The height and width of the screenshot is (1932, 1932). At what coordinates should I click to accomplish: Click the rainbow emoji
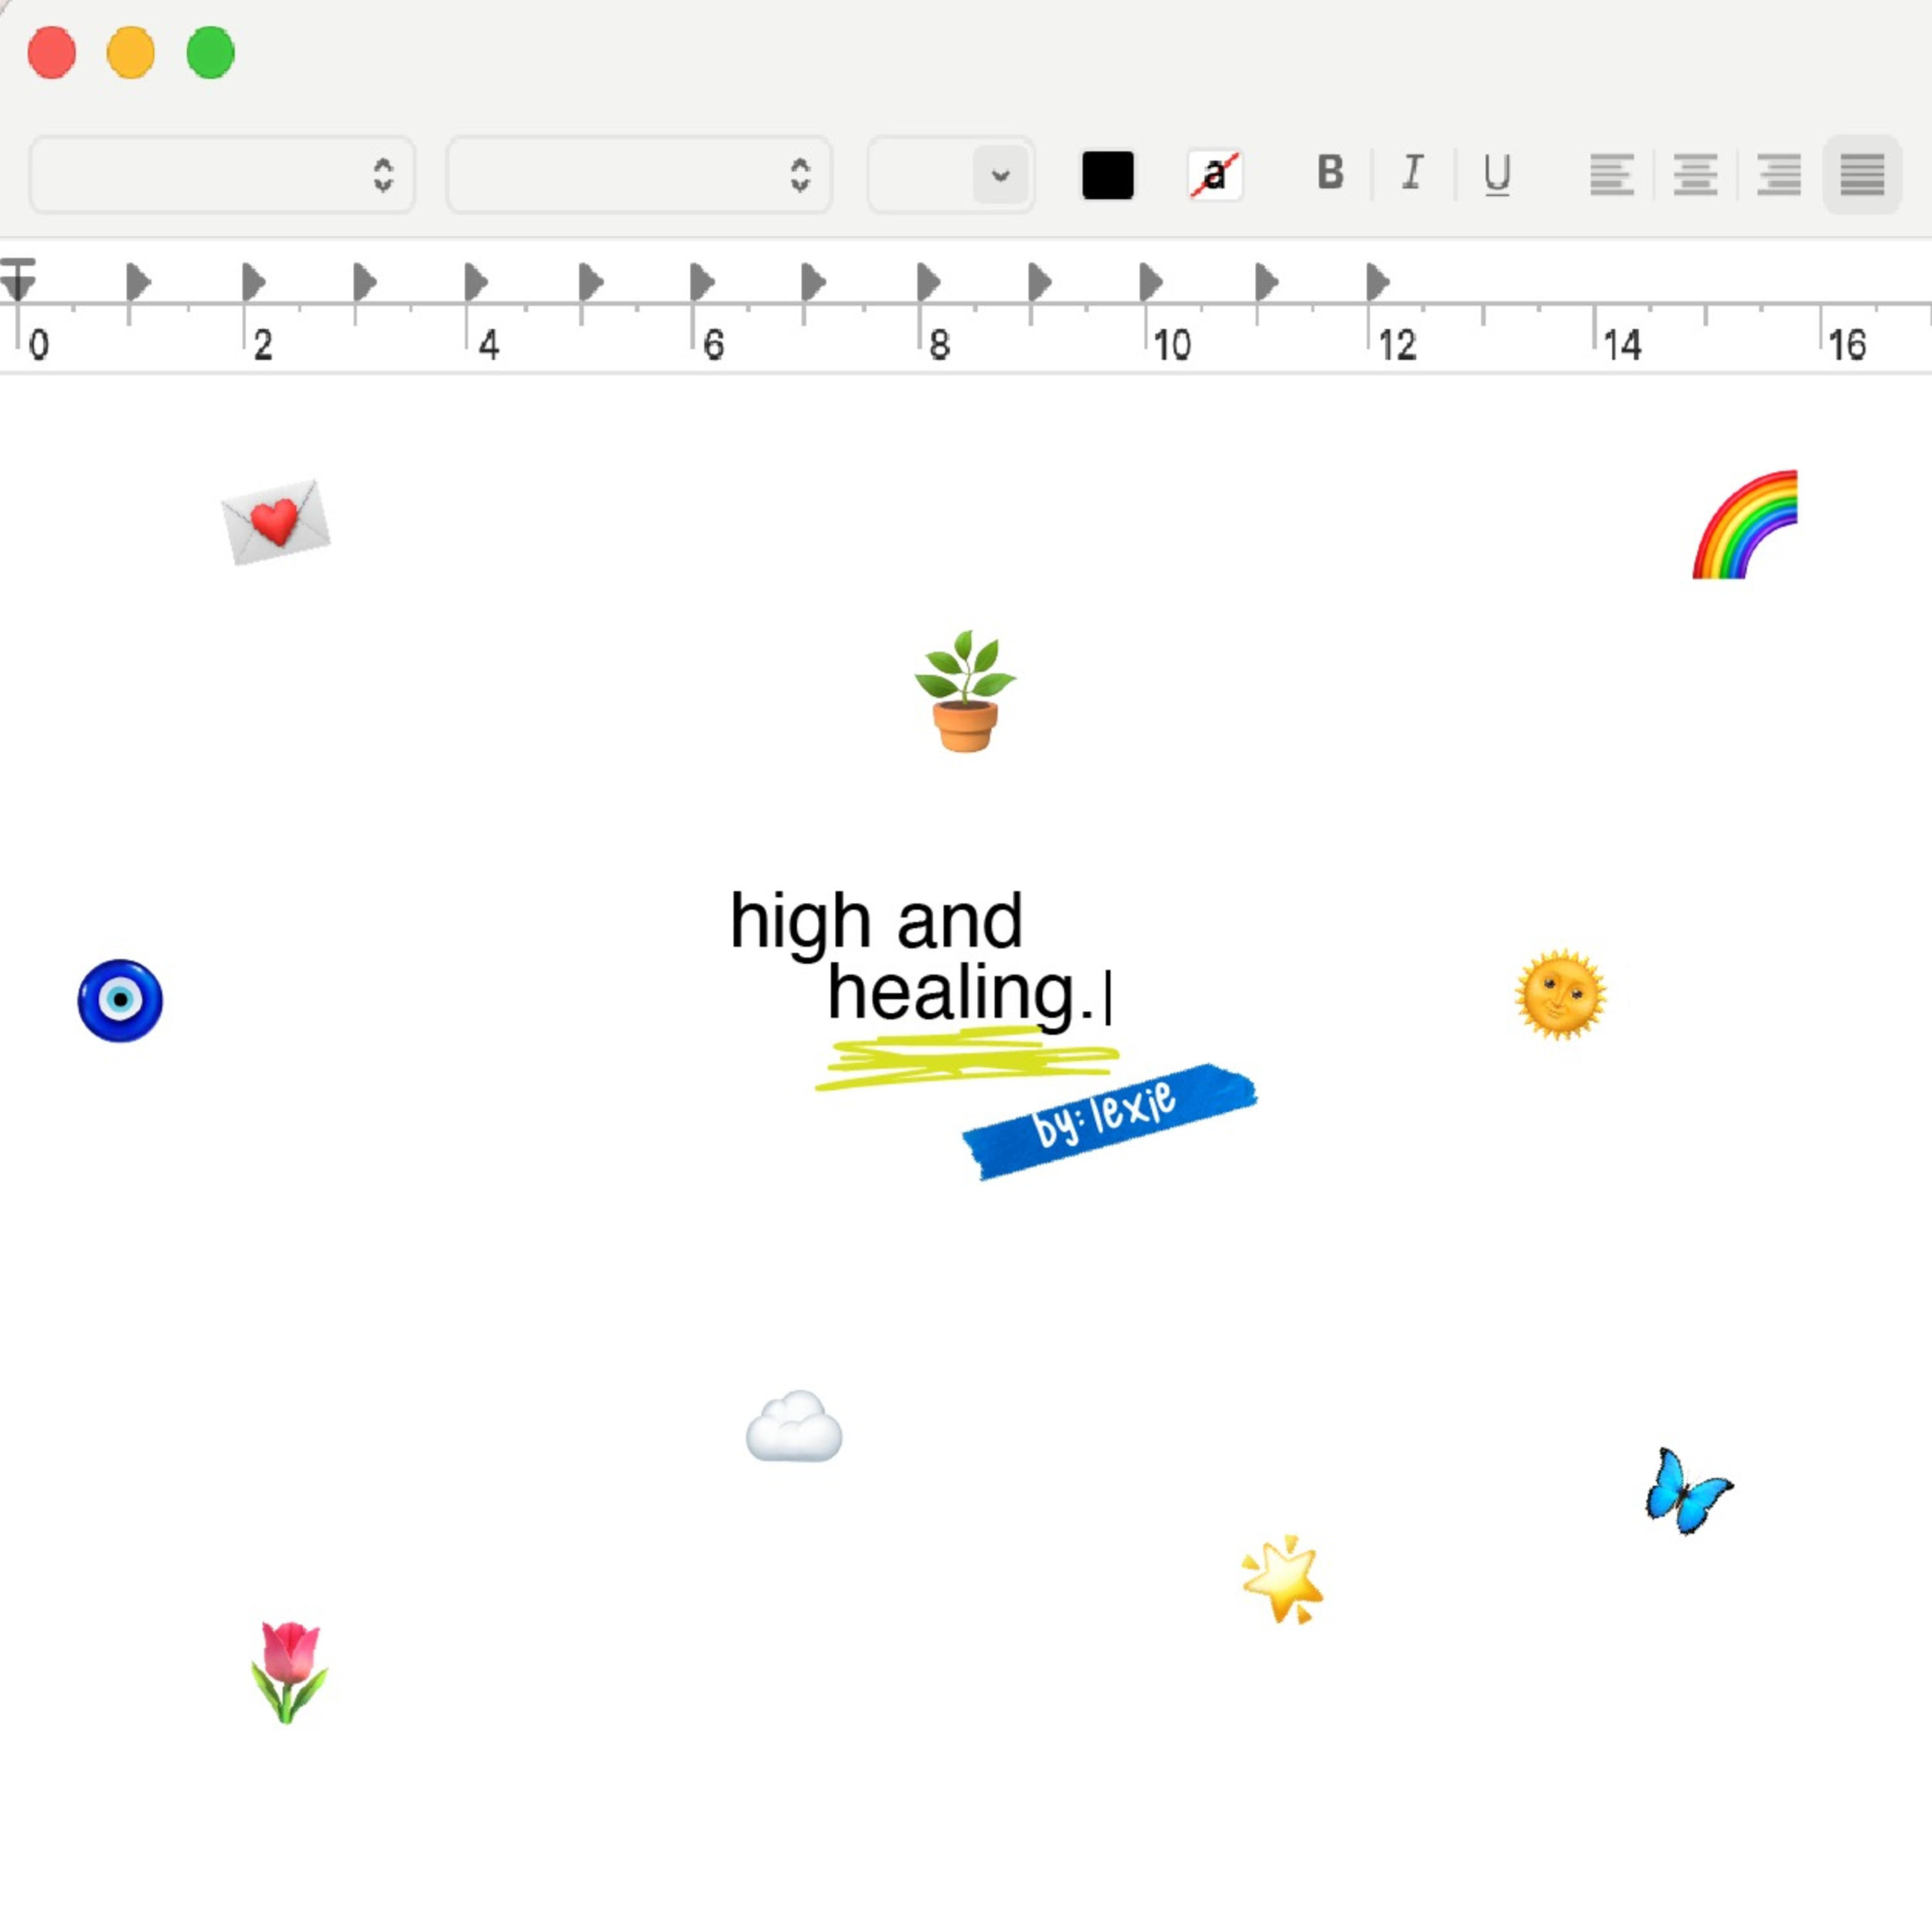pos(1744,526)
